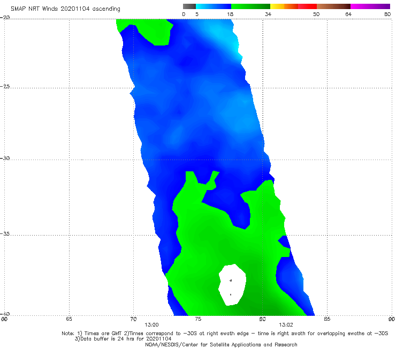The height and width of the screenshot is (348, 396).
Task: Click the "60" longitude axis label
Action: point(4,319)
